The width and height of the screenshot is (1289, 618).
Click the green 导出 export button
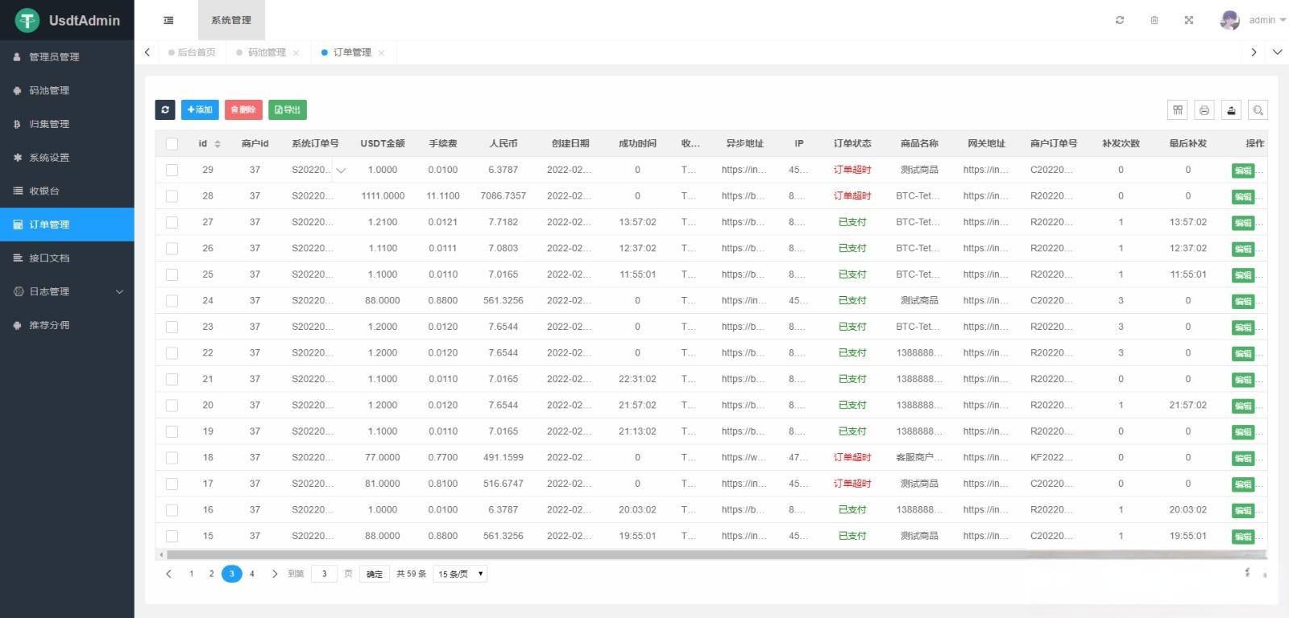pos(288,109)
